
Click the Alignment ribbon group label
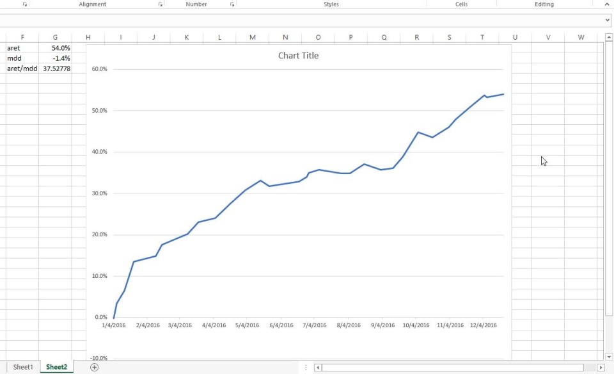click(x=92, y=4)
